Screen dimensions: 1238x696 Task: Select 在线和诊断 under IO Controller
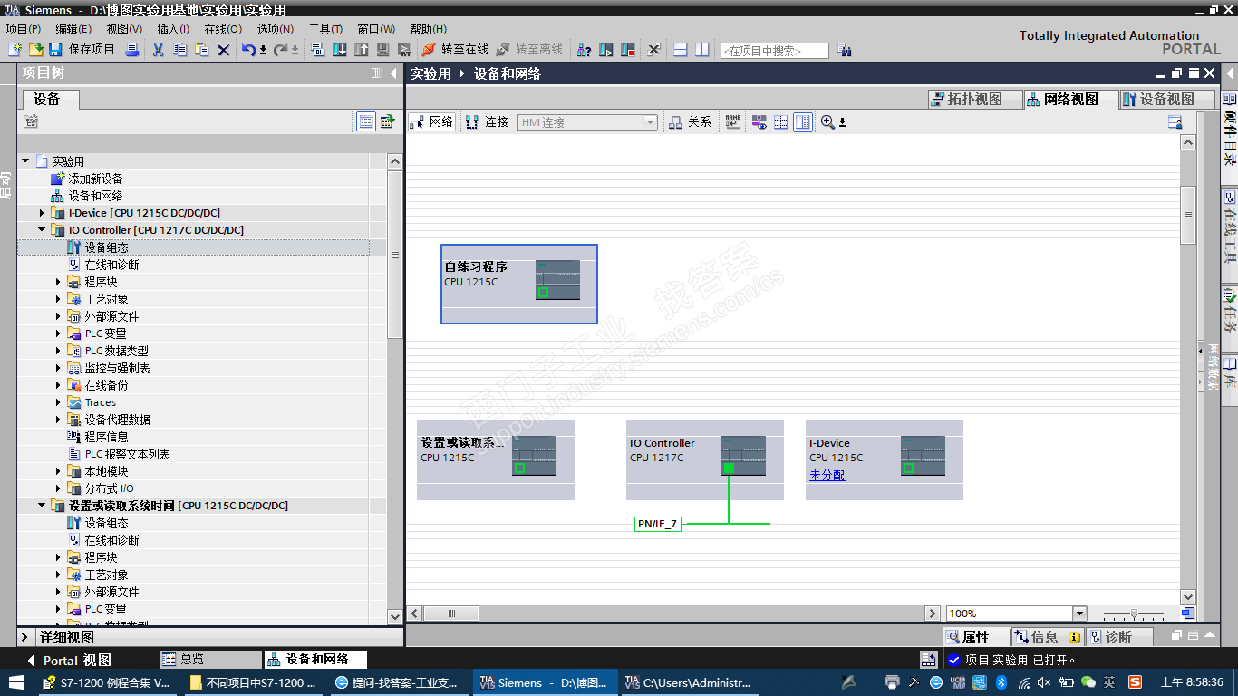pos(111,265)
